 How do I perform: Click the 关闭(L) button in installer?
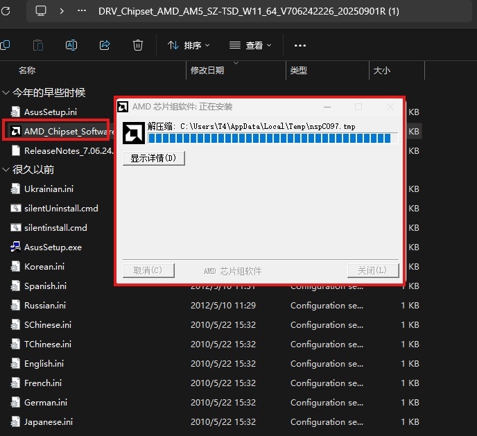click(x=373, y=270)
